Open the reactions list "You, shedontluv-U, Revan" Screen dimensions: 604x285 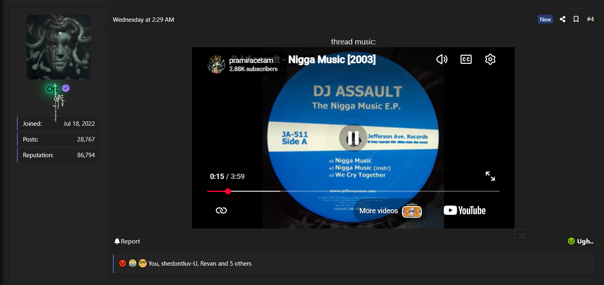(x=200, y=263)
